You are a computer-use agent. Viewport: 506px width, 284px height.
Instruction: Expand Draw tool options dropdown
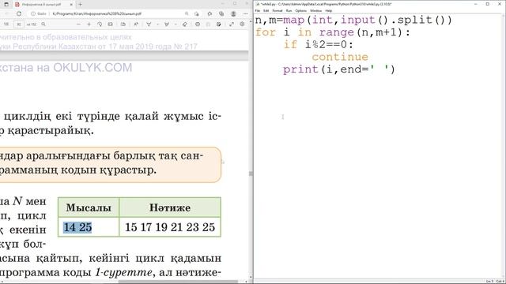coord(157,24)
